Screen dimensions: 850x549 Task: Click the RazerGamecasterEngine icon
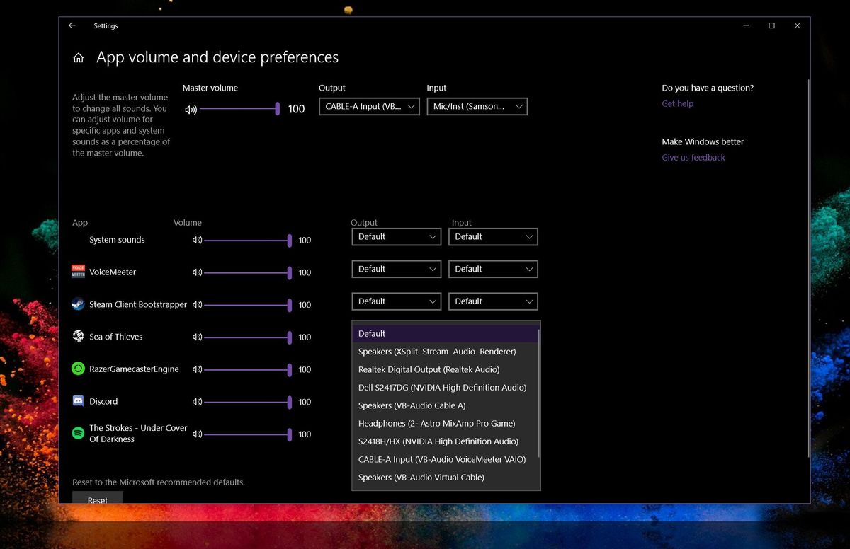[78, 369]
